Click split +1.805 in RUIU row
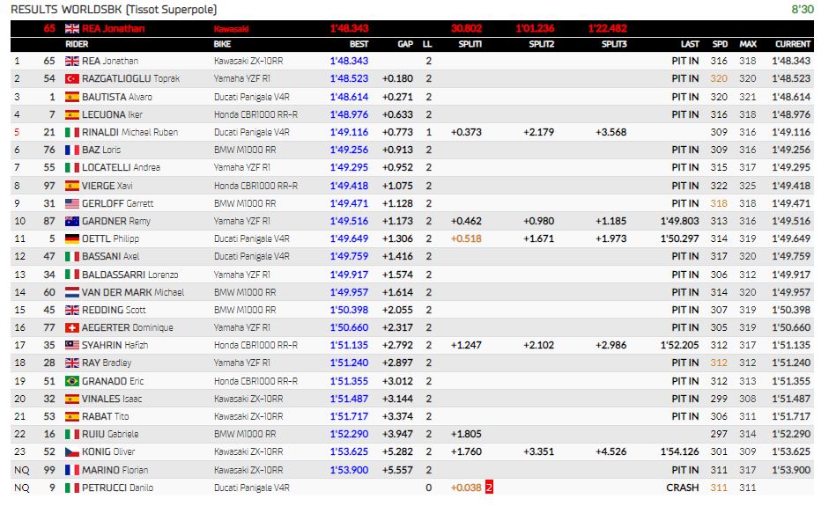The width and height of the screenshot is (836, 506). coord(466,434)
